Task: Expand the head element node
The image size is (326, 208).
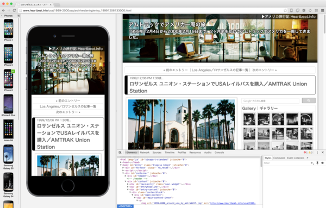Action: [x=121, y=162]
